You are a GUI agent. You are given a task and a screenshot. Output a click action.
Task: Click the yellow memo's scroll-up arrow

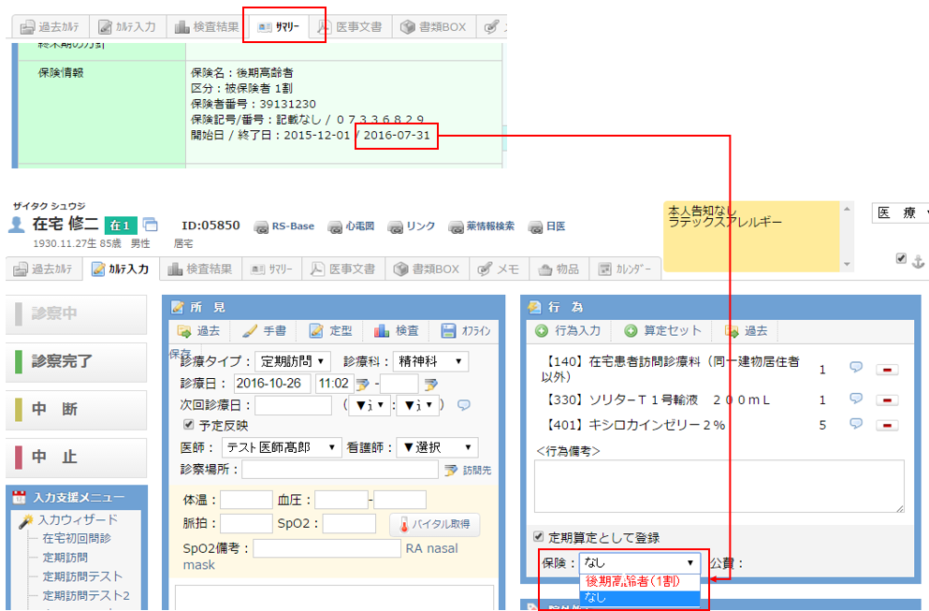click(x=847, y=210)
